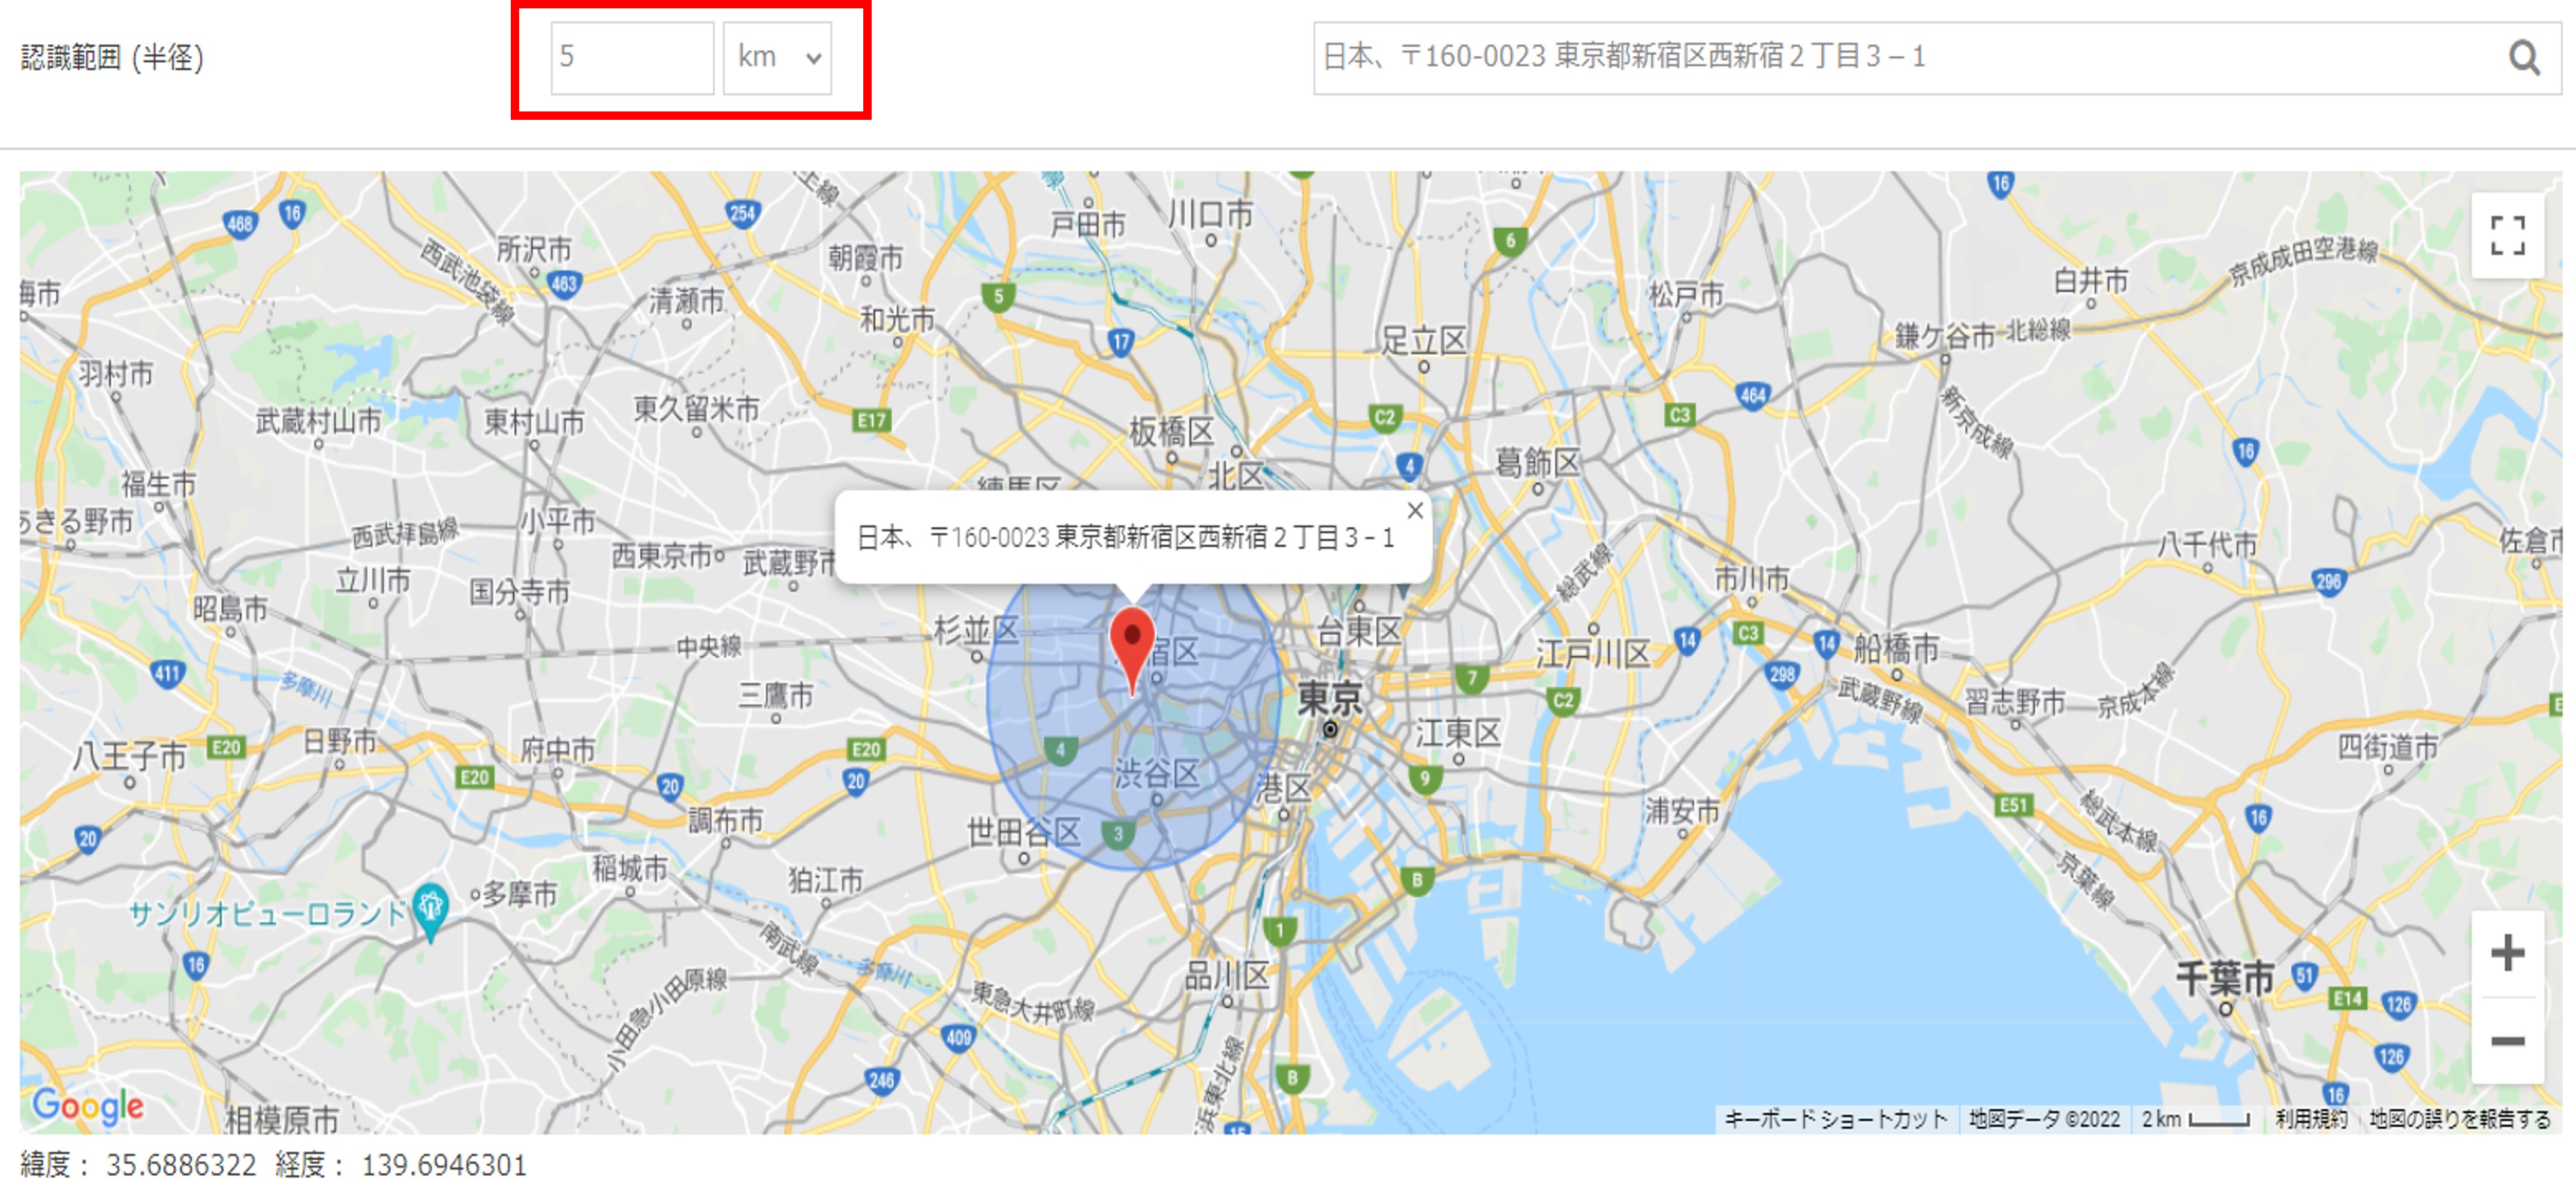2576x1189 pixels.
Task: Click the 葛飾区 label on the map
Action: 1538,463
